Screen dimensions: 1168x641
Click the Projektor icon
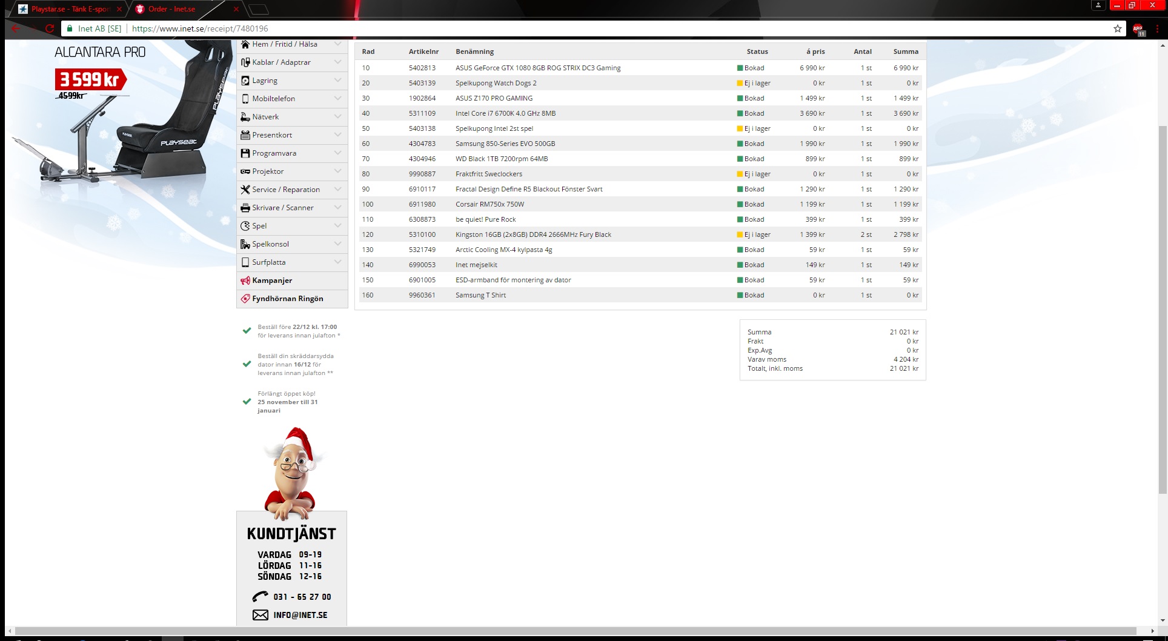coord(245,171)
